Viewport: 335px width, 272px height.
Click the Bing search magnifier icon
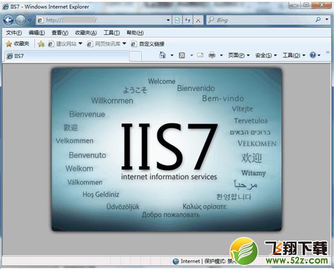click(x=318, y=20)
